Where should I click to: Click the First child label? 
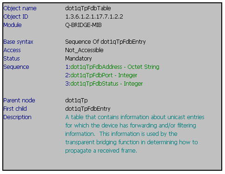point(15,109)
